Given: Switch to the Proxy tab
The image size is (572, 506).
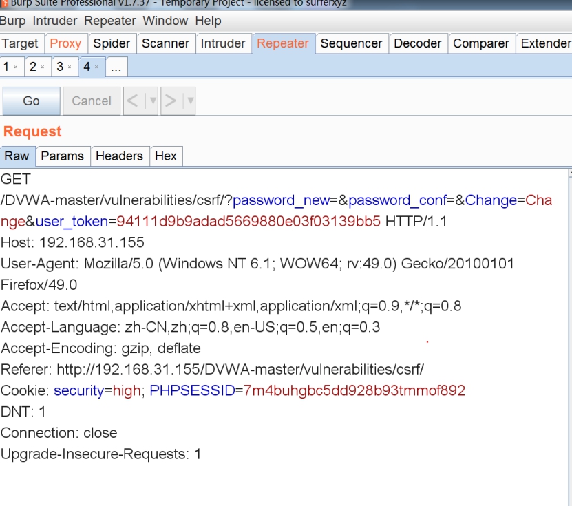Looking at the screenshot, I should [x=65, y=43].
